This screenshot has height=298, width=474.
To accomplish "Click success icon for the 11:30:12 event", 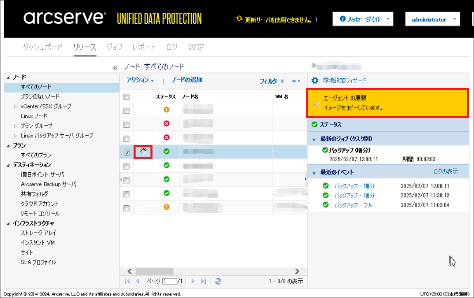I will click(x=326, y=195).
